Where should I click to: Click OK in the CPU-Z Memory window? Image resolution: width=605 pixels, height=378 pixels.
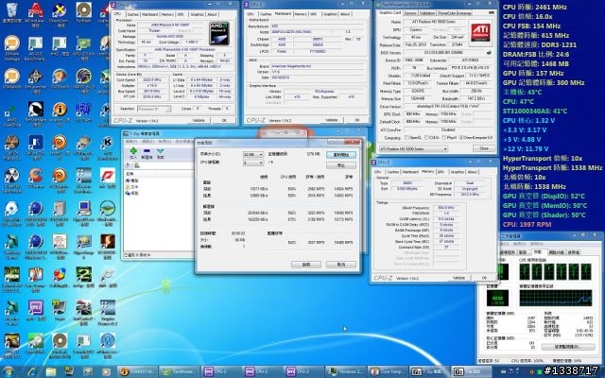[x=484, y=278]
